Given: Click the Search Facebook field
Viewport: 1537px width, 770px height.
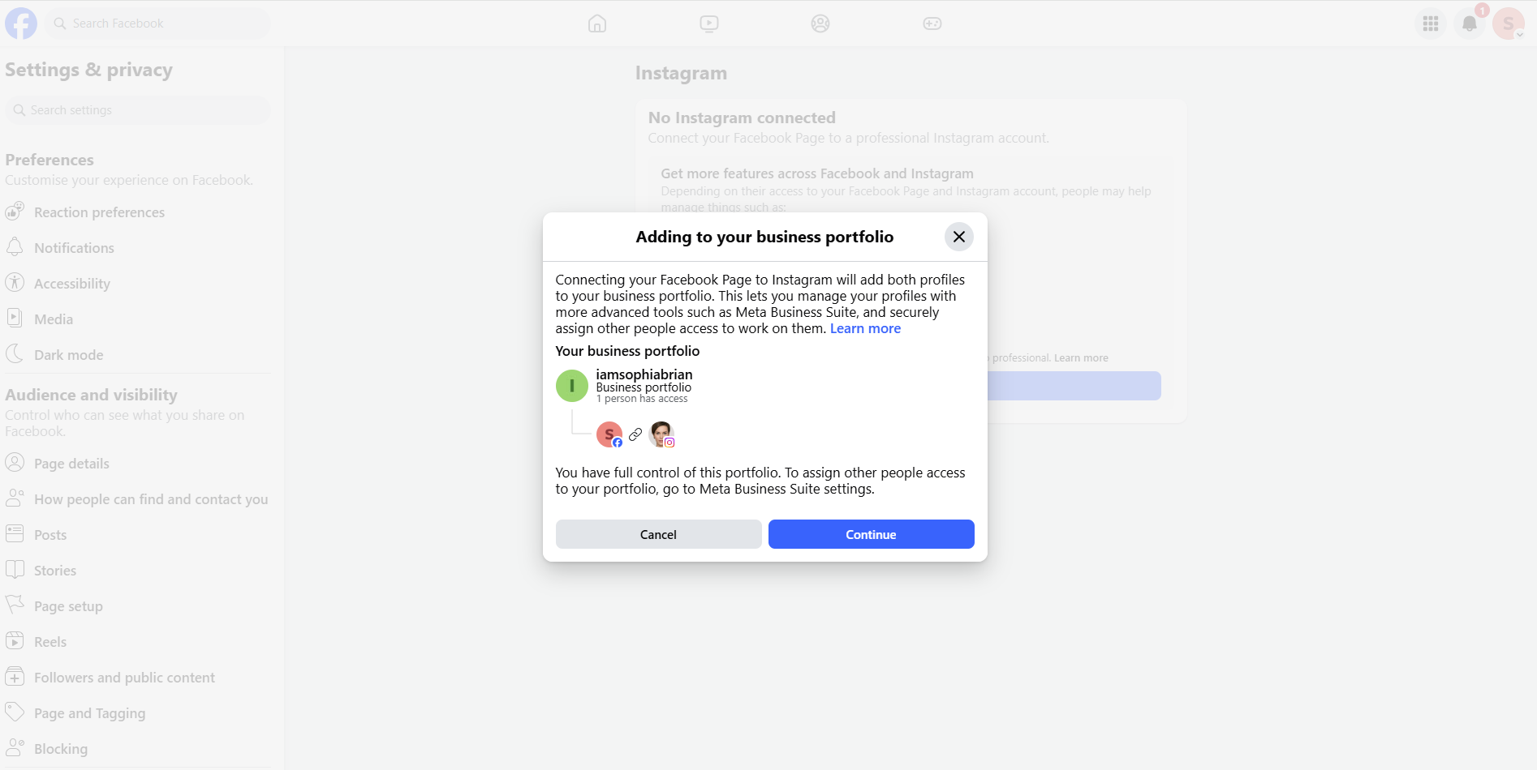Looking at the screenshot, I should pos(157,24).
